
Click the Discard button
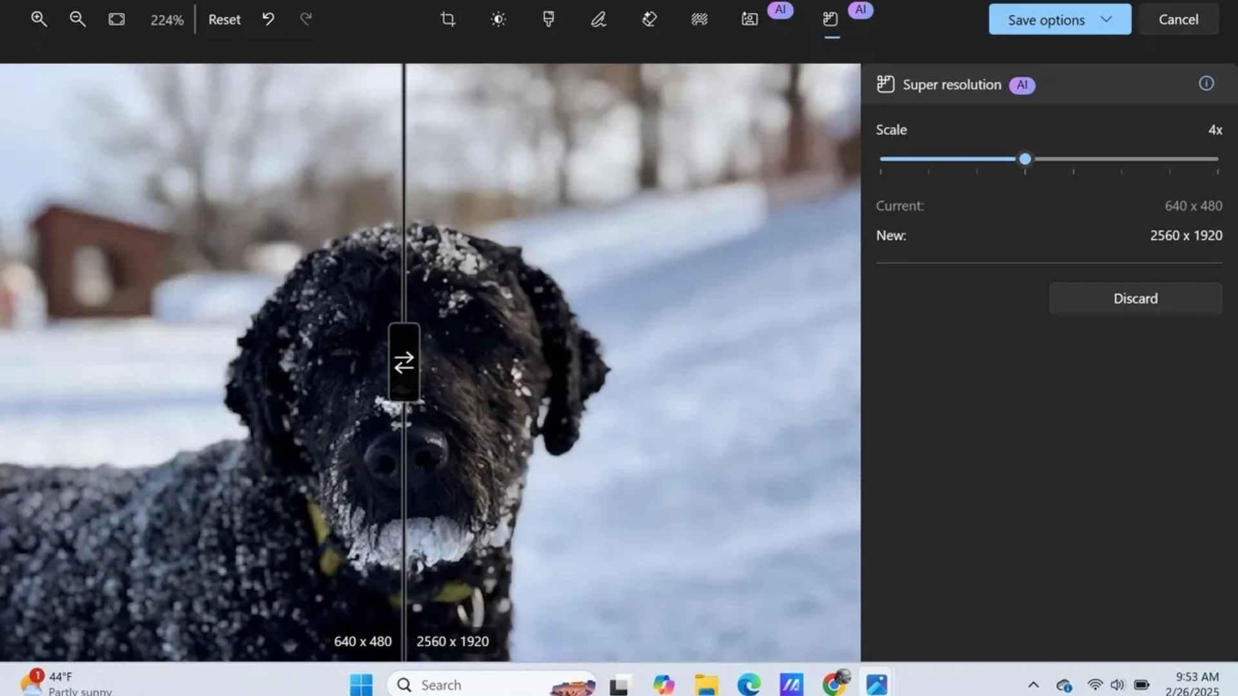click(x=1135, y=298)
